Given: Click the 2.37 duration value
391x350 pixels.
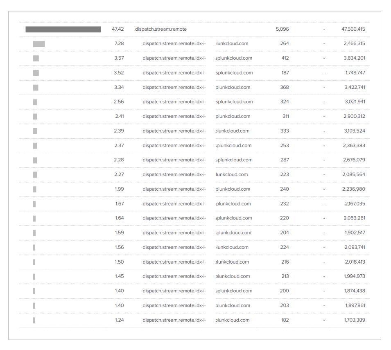Looking at the screenshot, I should click(x=119, y=145).
